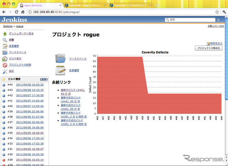Click magnifier status icon in sidebar
This screenshot has height=166, width=228.
[5, 40]
